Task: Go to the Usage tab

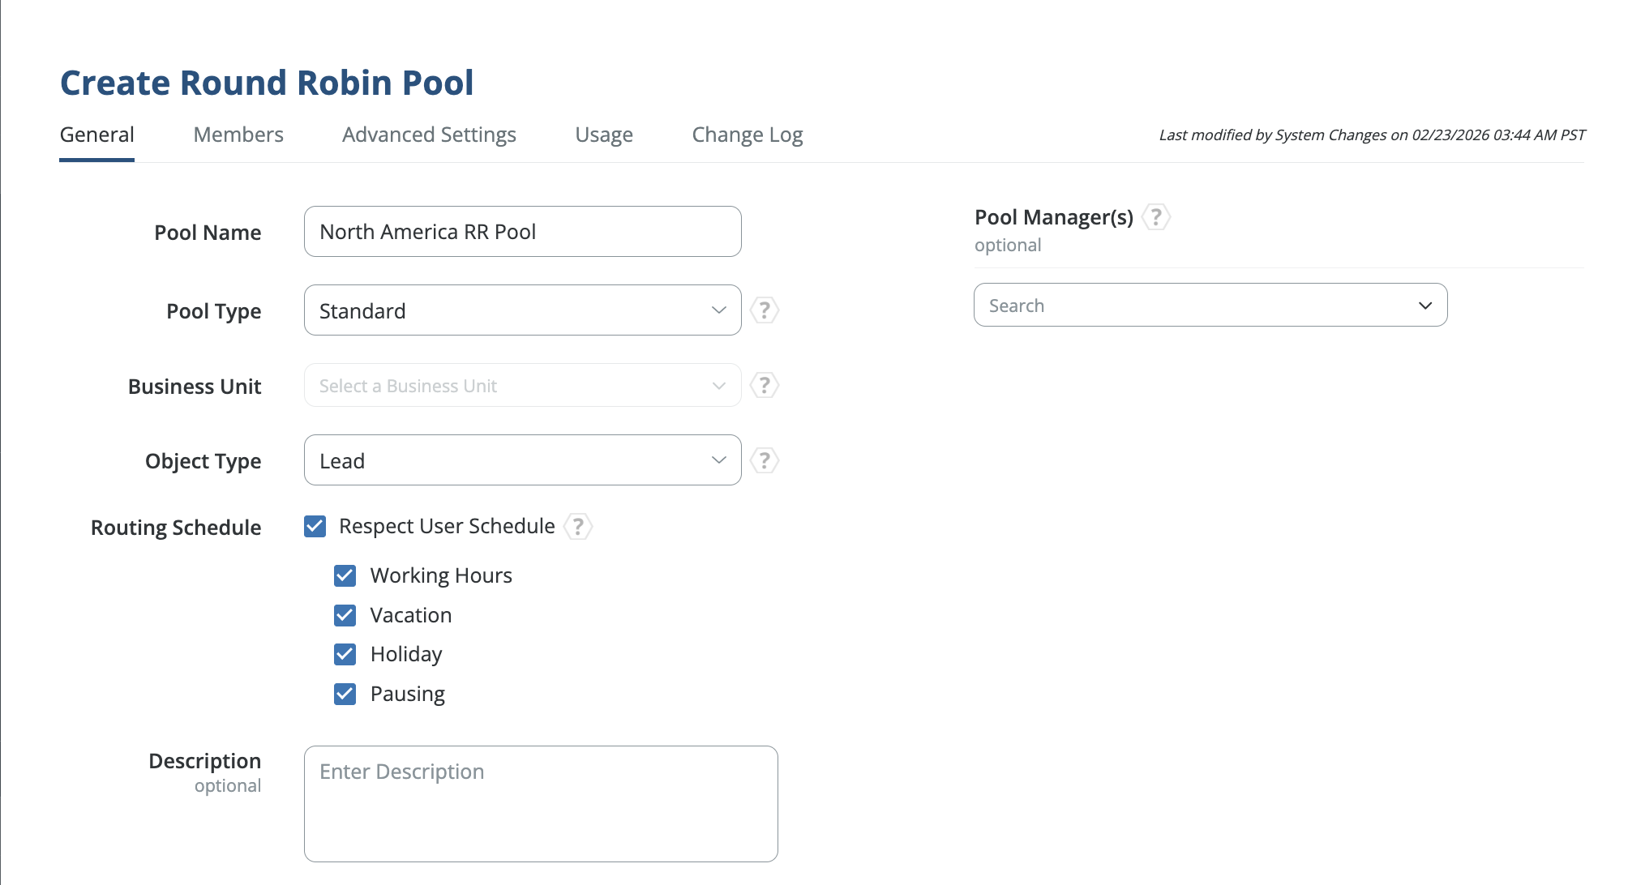Action: click(x=604, y=135)
